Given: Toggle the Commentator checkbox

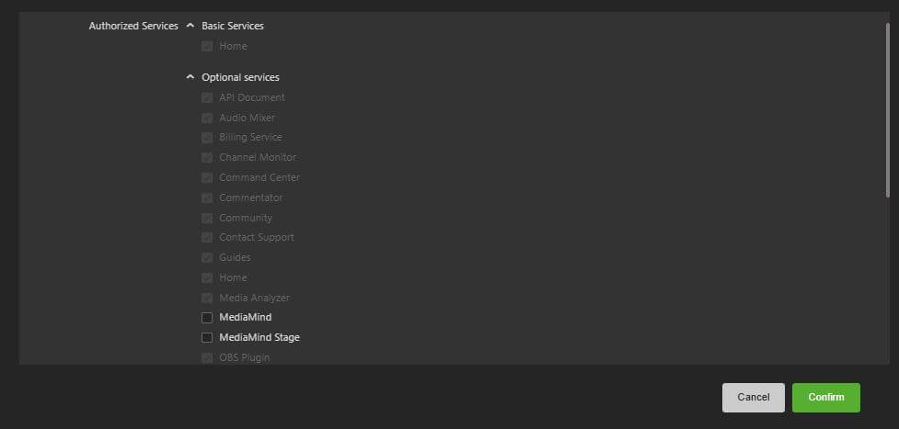Looking at the screenshot, I should pos(207,198).
